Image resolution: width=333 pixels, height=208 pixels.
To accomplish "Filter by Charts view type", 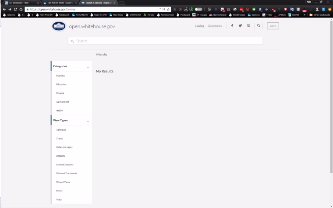I will pyautogui.click(x=60, y=139).
